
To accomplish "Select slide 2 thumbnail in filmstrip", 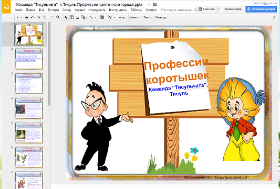I will point(29,59).
